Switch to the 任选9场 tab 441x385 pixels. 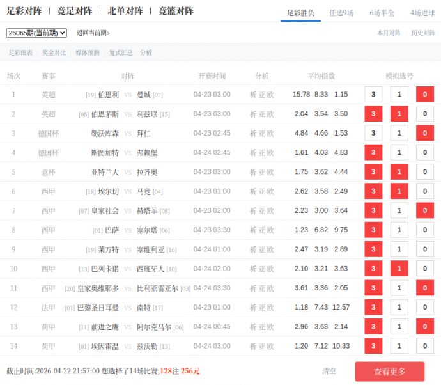click(341, 13)
